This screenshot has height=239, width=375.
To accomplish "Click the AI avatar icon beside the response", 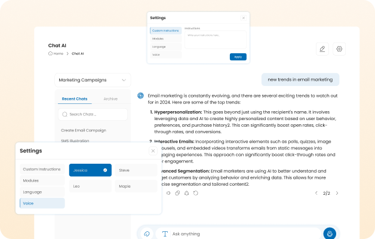I will (140, 95).
